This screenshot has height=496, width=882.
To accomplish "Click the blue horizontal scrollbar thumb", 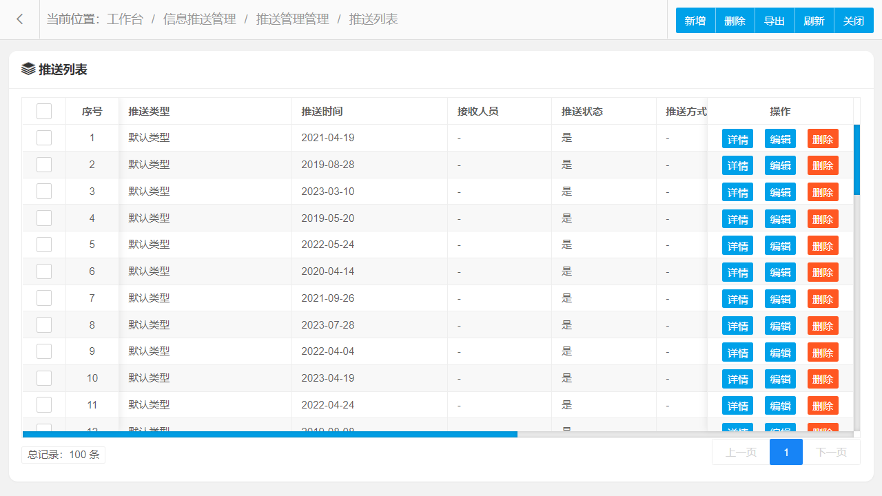I will pyautogui.click(x=270, y=434).
